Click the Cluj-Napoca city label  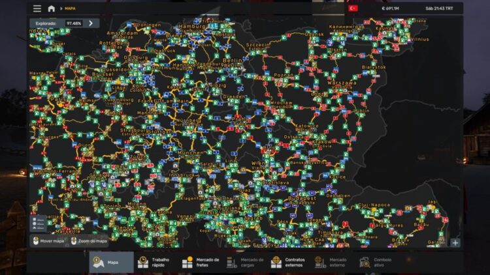pos(374,205)
